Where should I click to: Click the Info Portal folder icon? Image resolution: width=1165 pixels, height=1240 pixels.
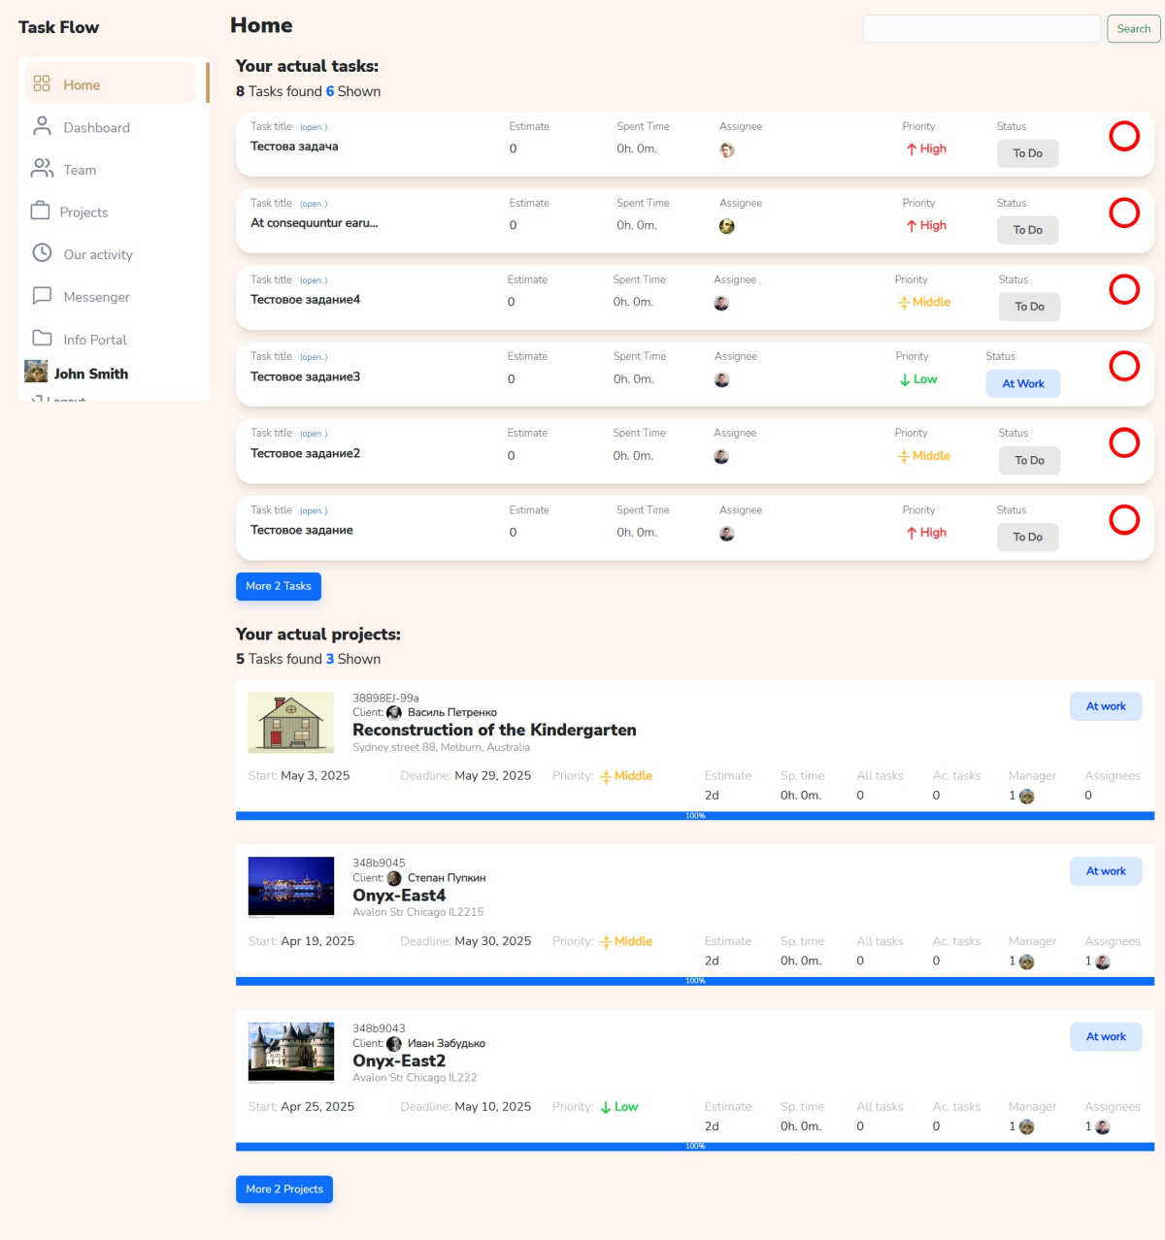[42, 338]
